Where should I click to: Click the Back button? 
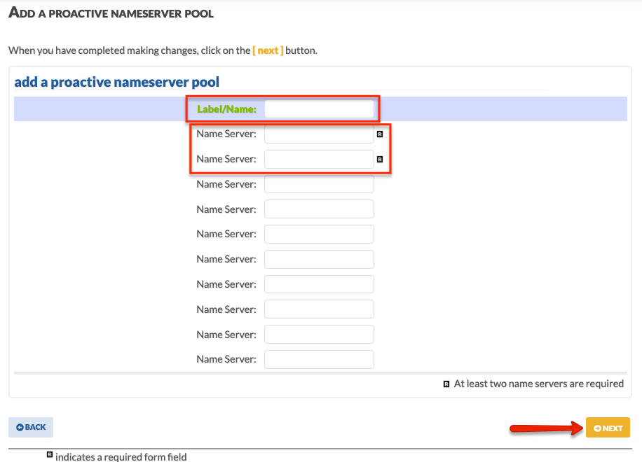pos(31,427)
